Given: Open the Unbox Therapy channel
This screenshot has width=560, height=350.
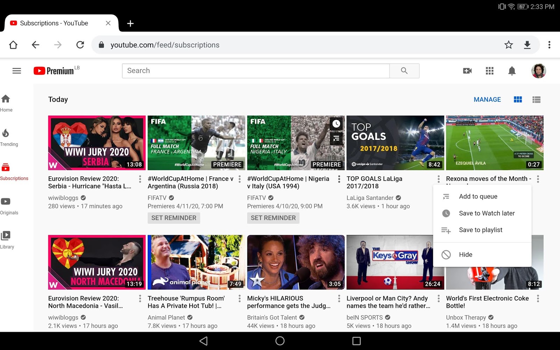Looking at the screenshot, I should (466, 317).
